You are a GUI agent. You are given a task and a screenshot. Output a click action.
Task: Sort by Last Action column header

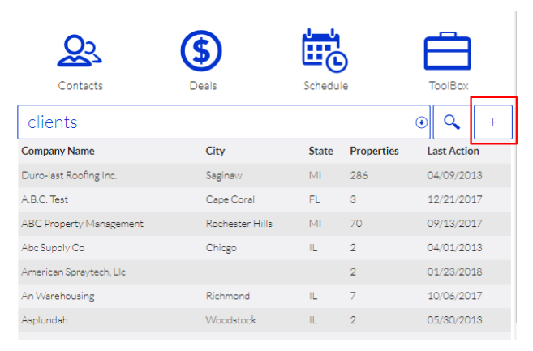click(453, 151)
